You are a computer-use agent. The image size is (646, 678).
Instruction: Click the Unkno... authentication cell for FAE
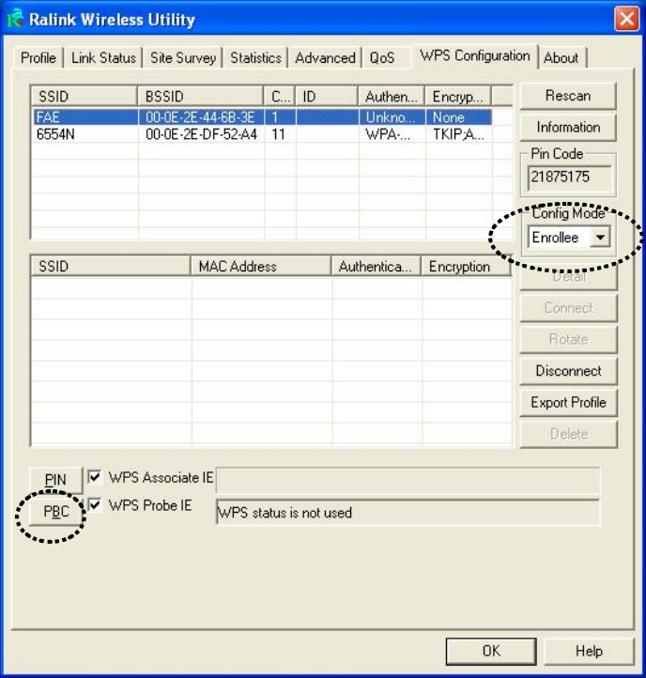point(392,117)
